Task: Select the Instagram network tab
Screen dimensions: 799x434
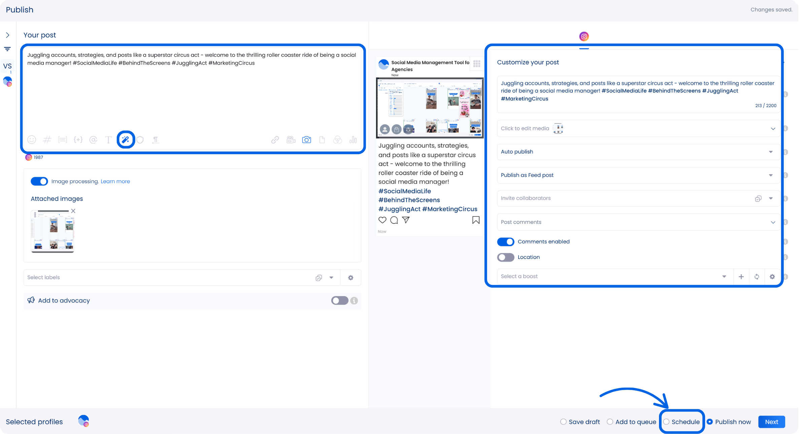Action: coord(584,37)
